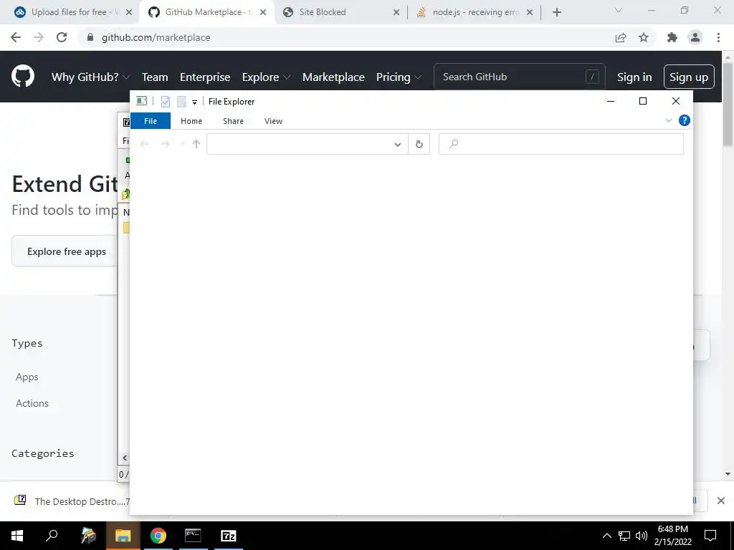Click the File Explorer help icon
The height and width of the screenshot is (550, 734).
(x=684, y=120)
